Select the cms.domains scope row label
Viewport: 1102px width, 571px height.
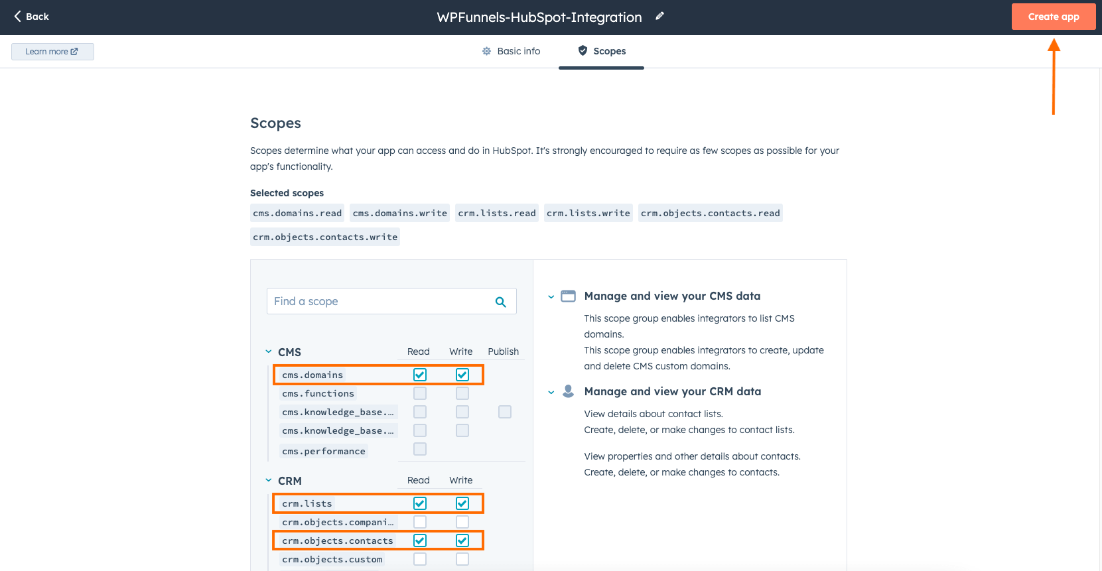click(x=312, y=375)
